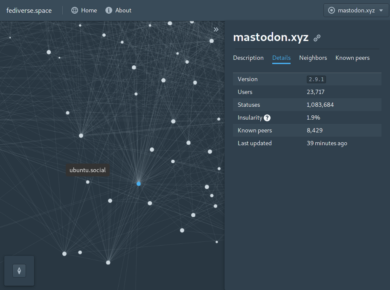
Task: Open the About page
Action: (123, 10)
